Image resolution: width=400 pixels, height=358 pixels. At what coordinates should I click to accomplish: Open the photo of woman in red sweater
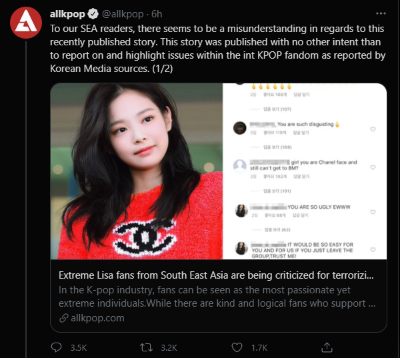click(136, 171)
